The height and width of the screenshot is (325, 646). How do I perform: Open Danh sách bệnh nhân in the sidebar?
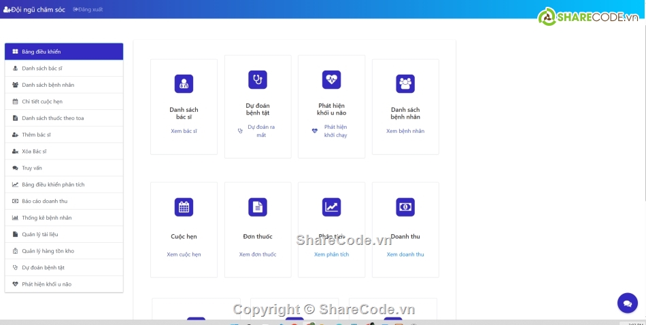coord(64,85)
